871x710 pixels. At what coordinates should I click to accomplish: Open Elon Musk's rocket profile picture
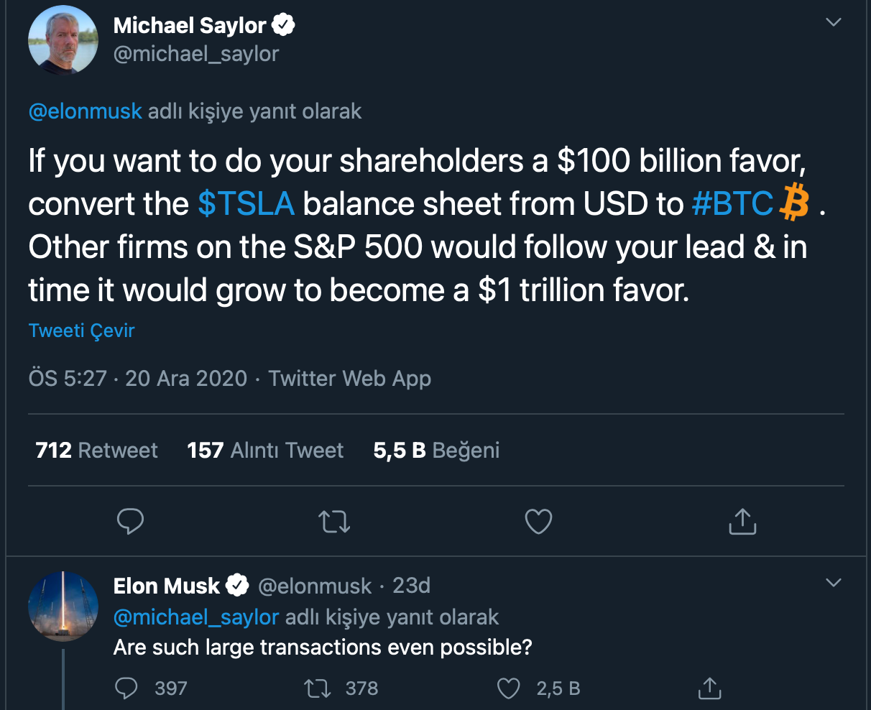[x=63, y=607]
